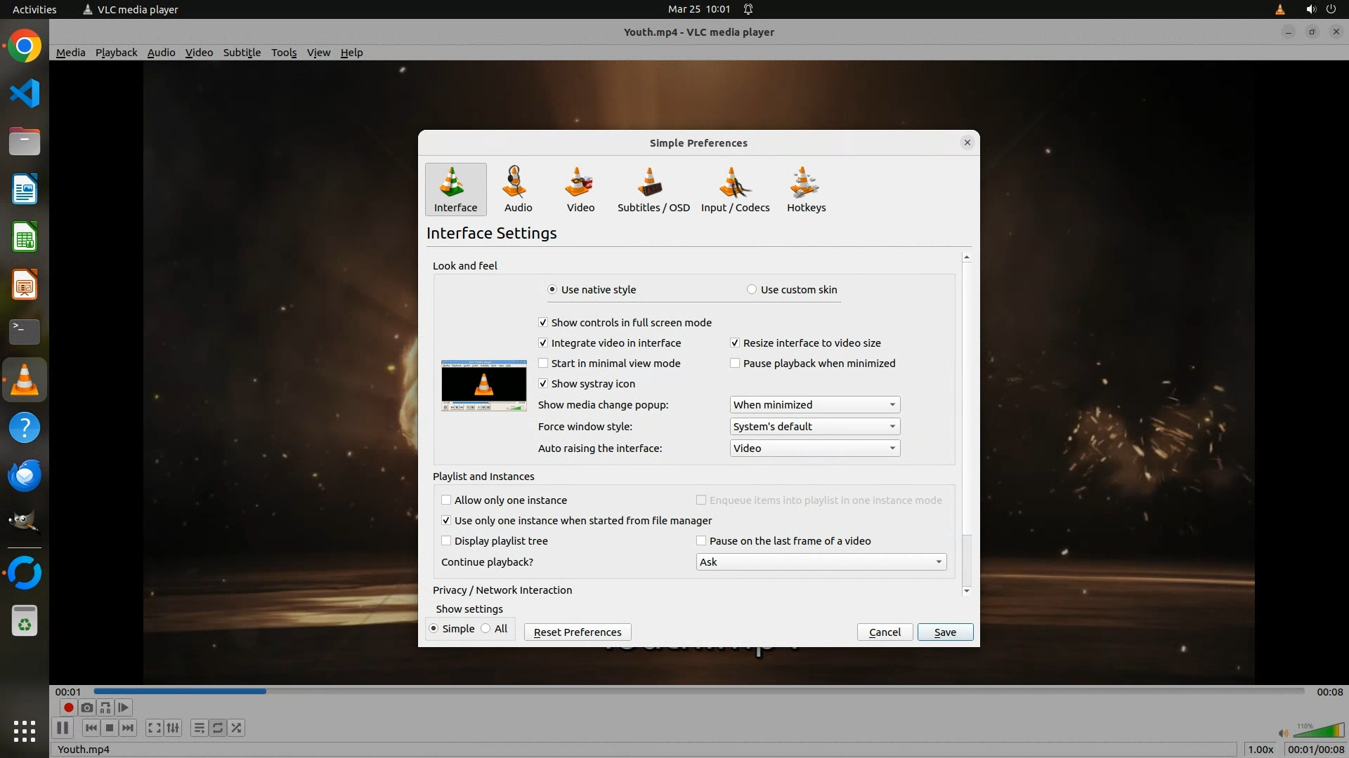Check Allow only one instance

(446, 500)
